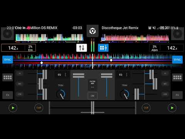185x139 pixels.
Task: Click the right deck TRIM knob
Action: [125, 94]
